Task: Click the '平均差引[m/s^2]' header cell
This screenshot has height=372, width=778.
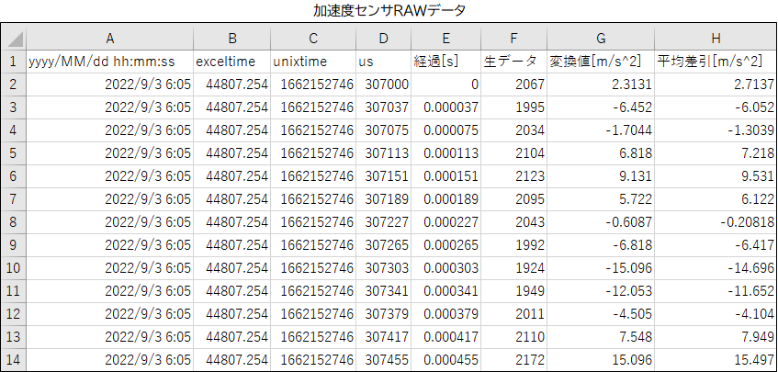Action: pos(716,61)
